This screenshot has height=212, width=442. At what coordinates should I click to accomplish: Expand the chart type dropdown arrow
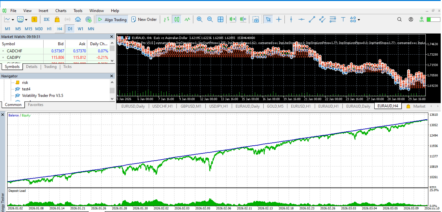13,20
